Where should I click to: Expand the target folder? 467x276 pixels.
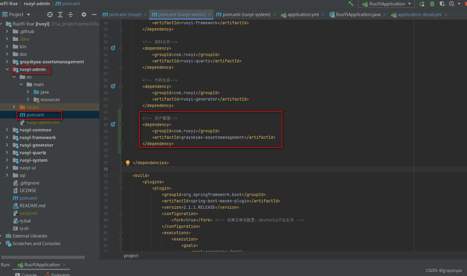(14, 107)
